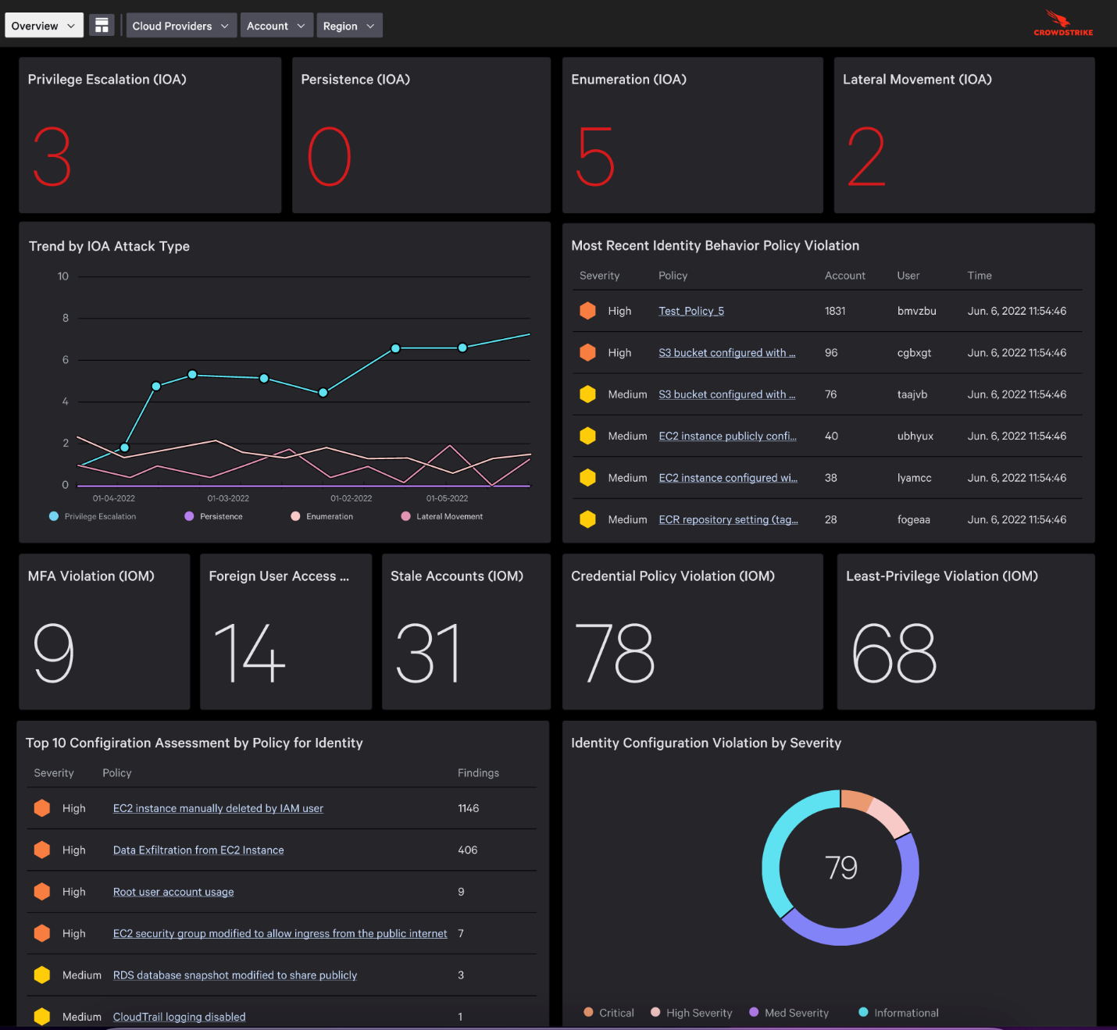Open Foreign User Access count 14

250,653
